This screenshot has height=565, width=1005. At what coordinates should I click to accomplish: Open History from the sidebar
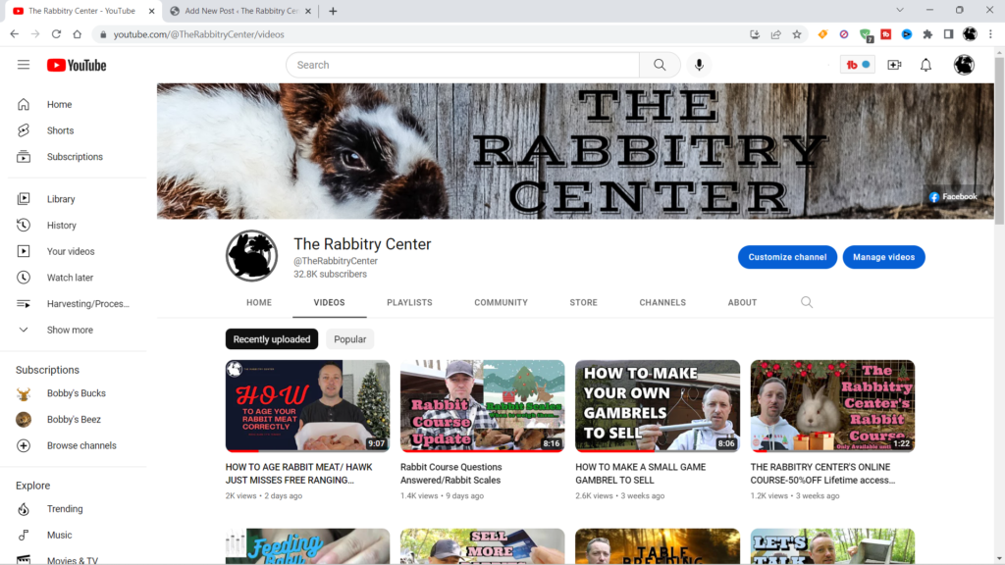click(x=61, y=225)
